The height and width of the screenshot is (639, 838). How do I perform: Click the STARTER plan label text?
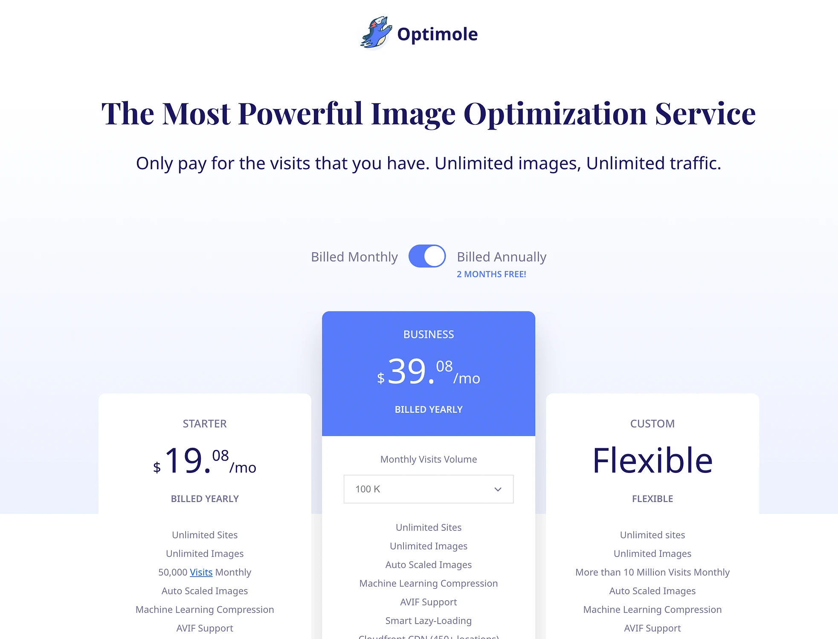pos(205,423)
